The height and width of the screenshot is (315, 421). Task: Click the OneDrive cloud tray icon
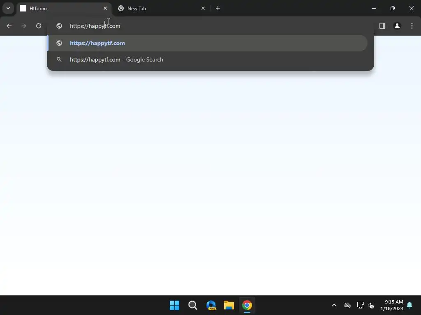point(347,305)
